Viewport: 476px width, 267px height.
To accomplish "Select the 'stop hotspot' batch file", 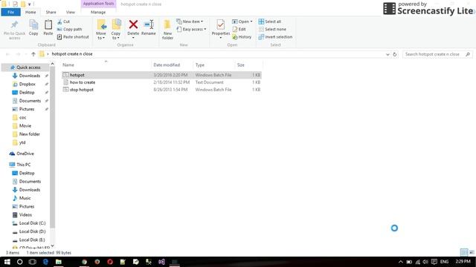I will coord(161,90).
